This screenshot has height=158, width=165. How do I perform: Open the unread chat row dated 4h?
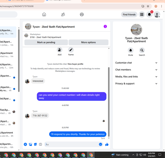coord(8,89)
